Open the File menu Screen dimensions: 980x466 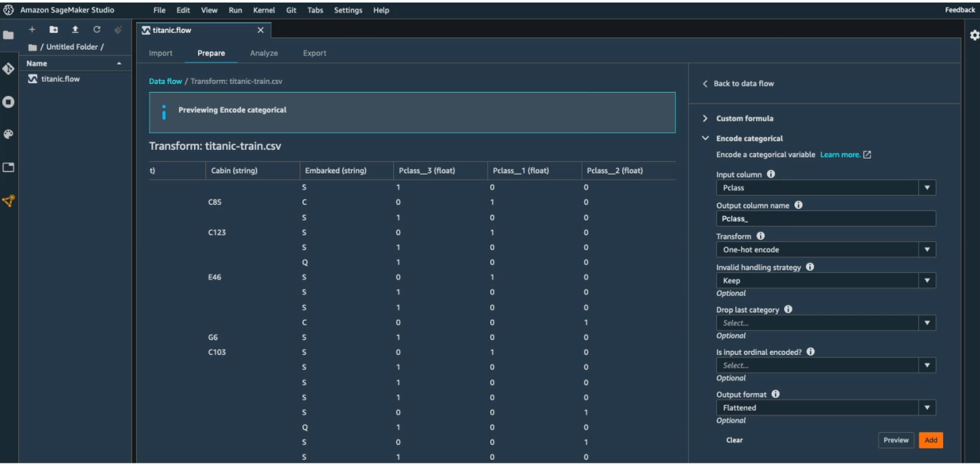(160, 10)
